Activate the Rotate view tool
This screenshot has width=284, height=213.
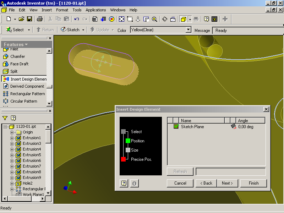(165, 19)
